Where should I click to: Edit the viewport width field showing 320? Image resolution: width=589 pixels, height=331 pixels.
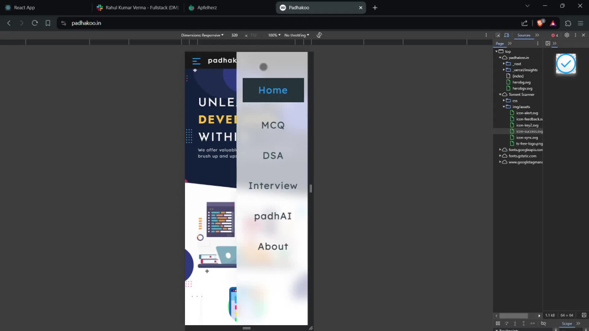(234, 35)
